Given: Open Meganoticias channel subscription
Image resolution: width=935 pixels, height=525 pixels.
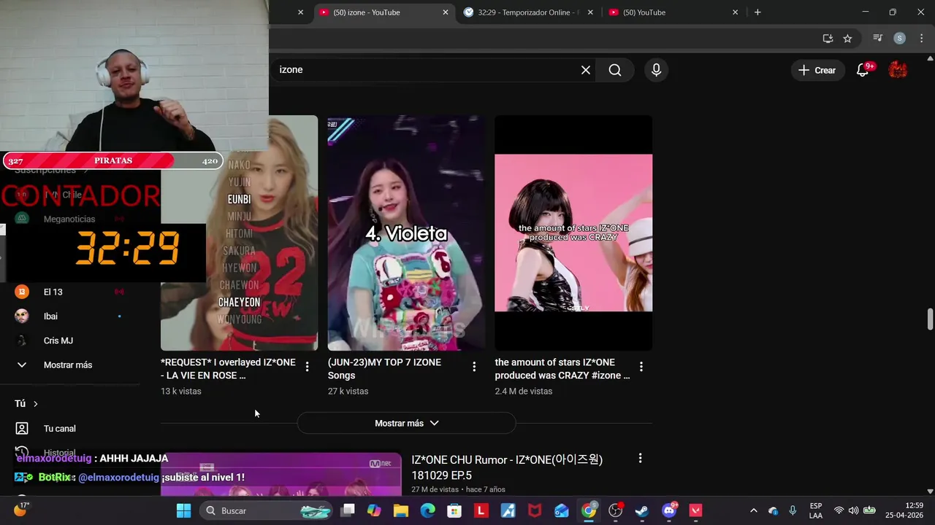Looking at the screenshot, I should 70,219.
